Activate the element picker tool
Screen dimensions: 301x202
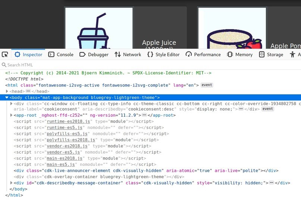point(4,54)
